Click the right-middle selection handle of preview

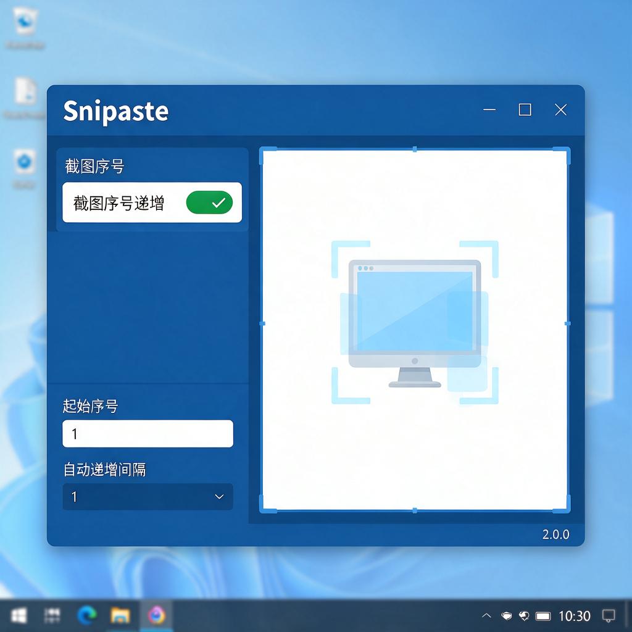click(568, 323)
